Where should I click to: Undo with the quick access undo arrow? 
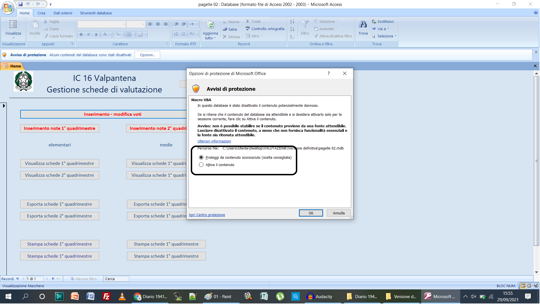pos(28,4)
